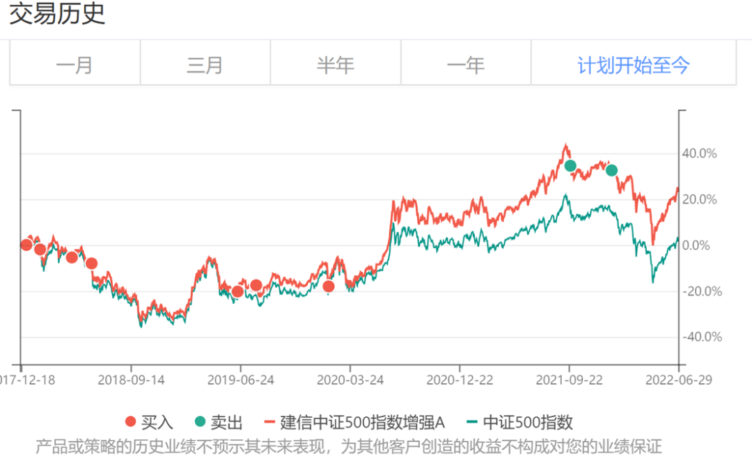752x470 pixels.
Task: Click the -20.0% axis value
Action: coord(702,291)
